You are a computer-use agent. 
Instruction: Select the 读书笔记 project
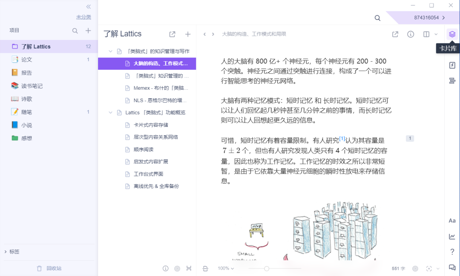[x=49, y=86]
